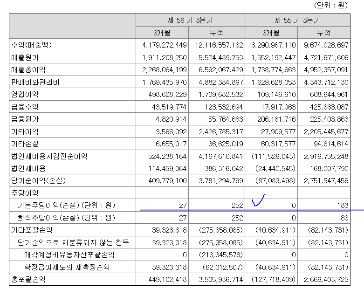
Task: Select the value 109,146,610
Action: 276,95
